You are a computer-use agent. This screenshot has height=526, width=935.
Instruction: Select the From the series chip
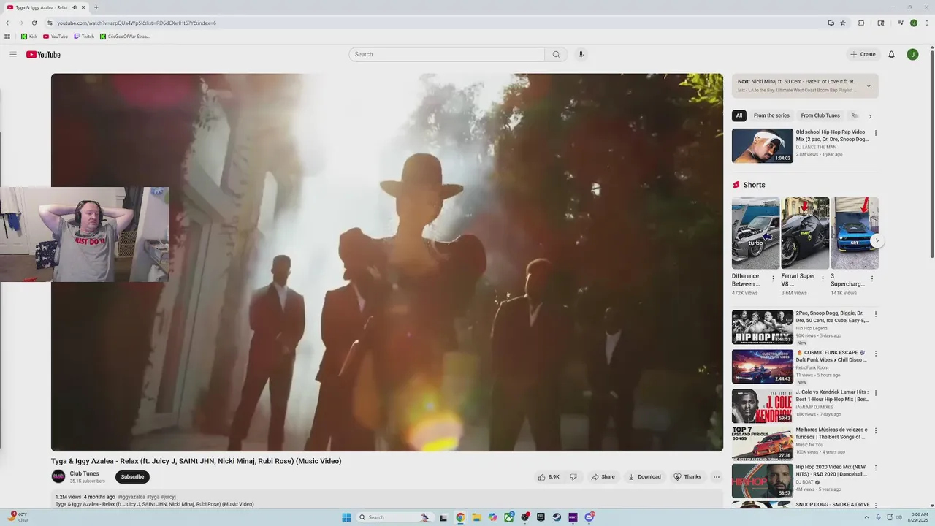coord(771,115)
